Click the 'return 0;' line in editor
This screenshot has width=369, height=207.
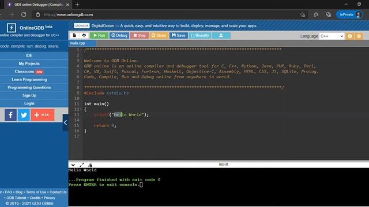105,125
